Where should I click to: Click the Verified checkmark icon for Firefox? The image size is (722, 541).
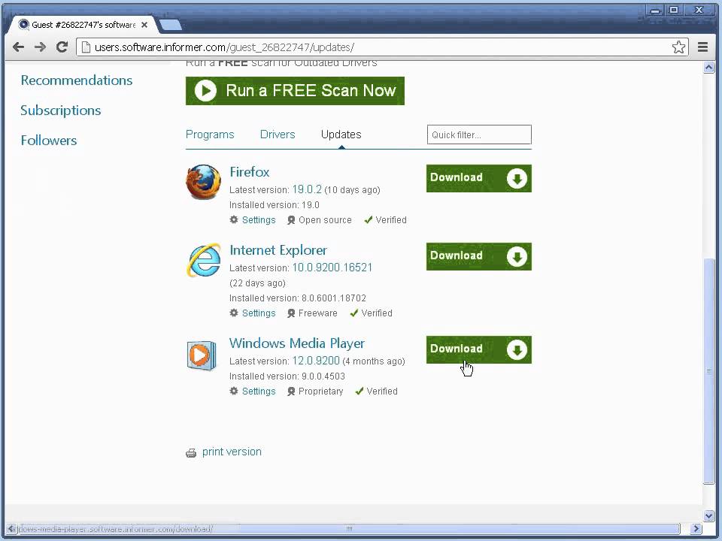pyautogui.click(x=369, y=220)
